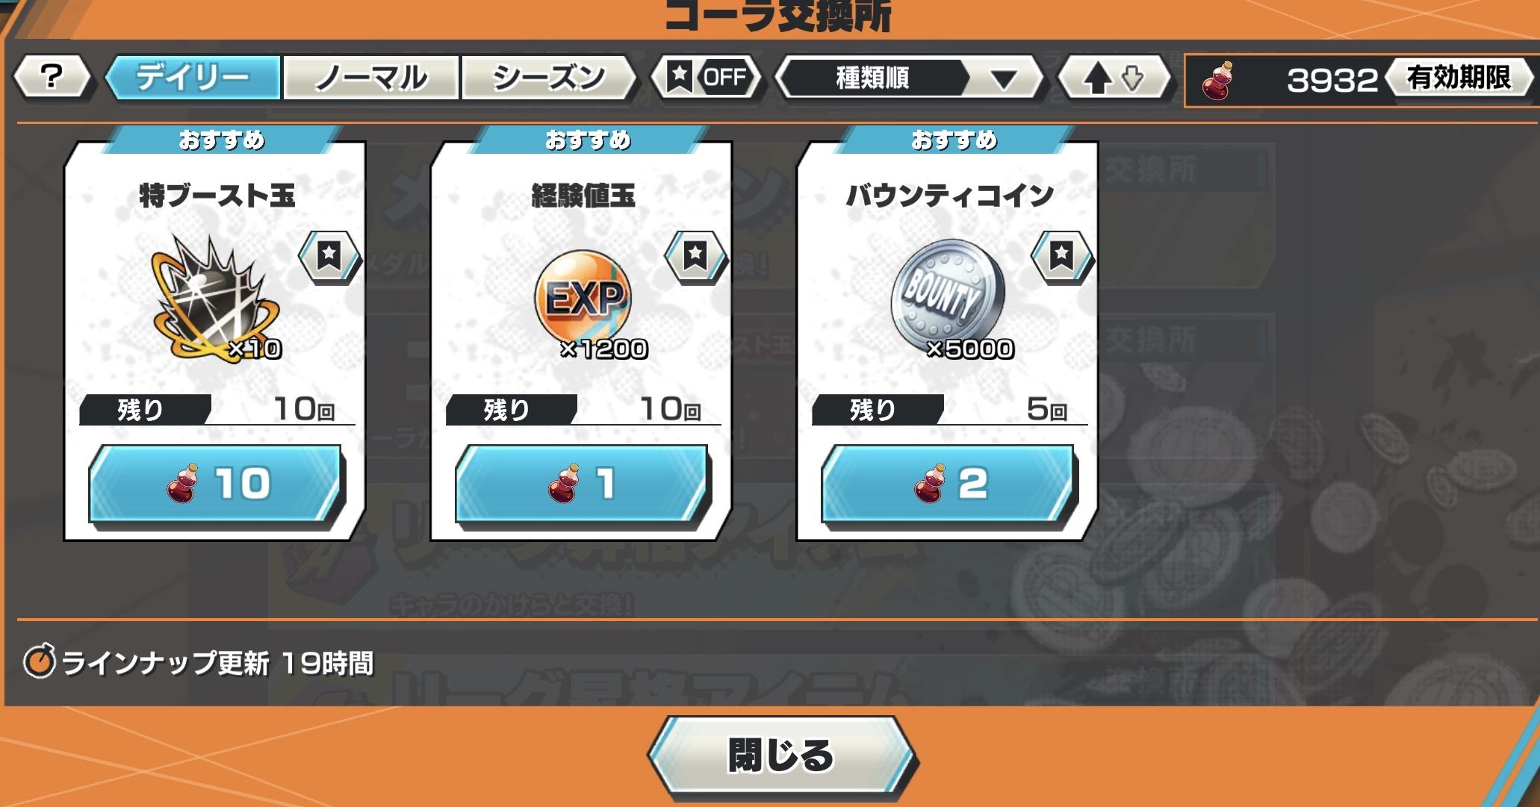Exchange 10 cola for 特ブースト玉
Screen dimensions: 1540x807
[x=215, y=484]
